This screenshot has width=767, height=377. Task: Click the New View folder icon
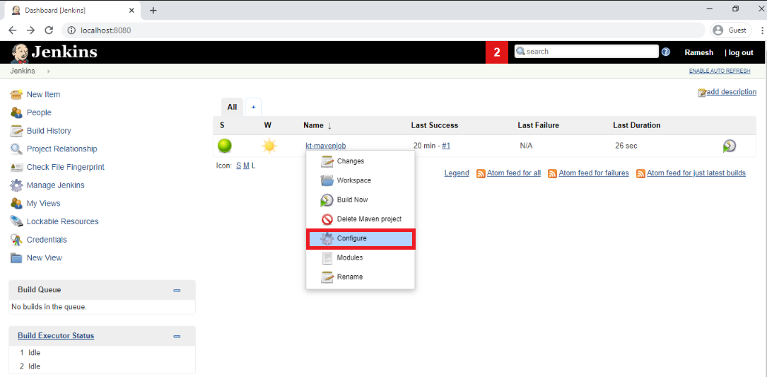(x=17, y=258)
